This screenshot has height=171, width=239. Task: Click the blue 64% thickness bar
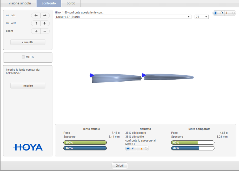pos(193,148)
